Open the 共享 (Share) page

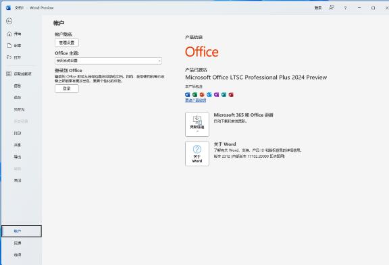click(x=18, y=145)
